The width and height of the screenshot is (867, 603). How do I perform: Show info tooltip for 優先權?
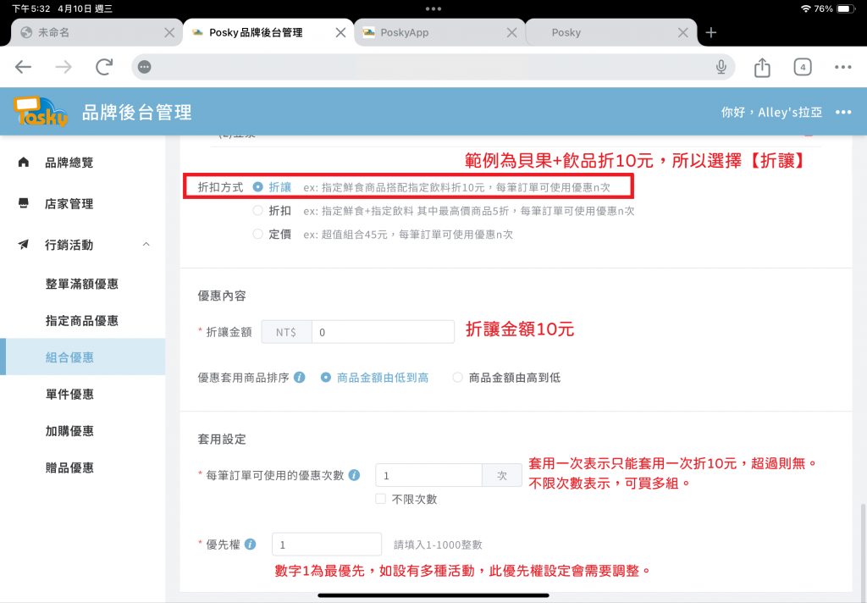pos(250,545)
